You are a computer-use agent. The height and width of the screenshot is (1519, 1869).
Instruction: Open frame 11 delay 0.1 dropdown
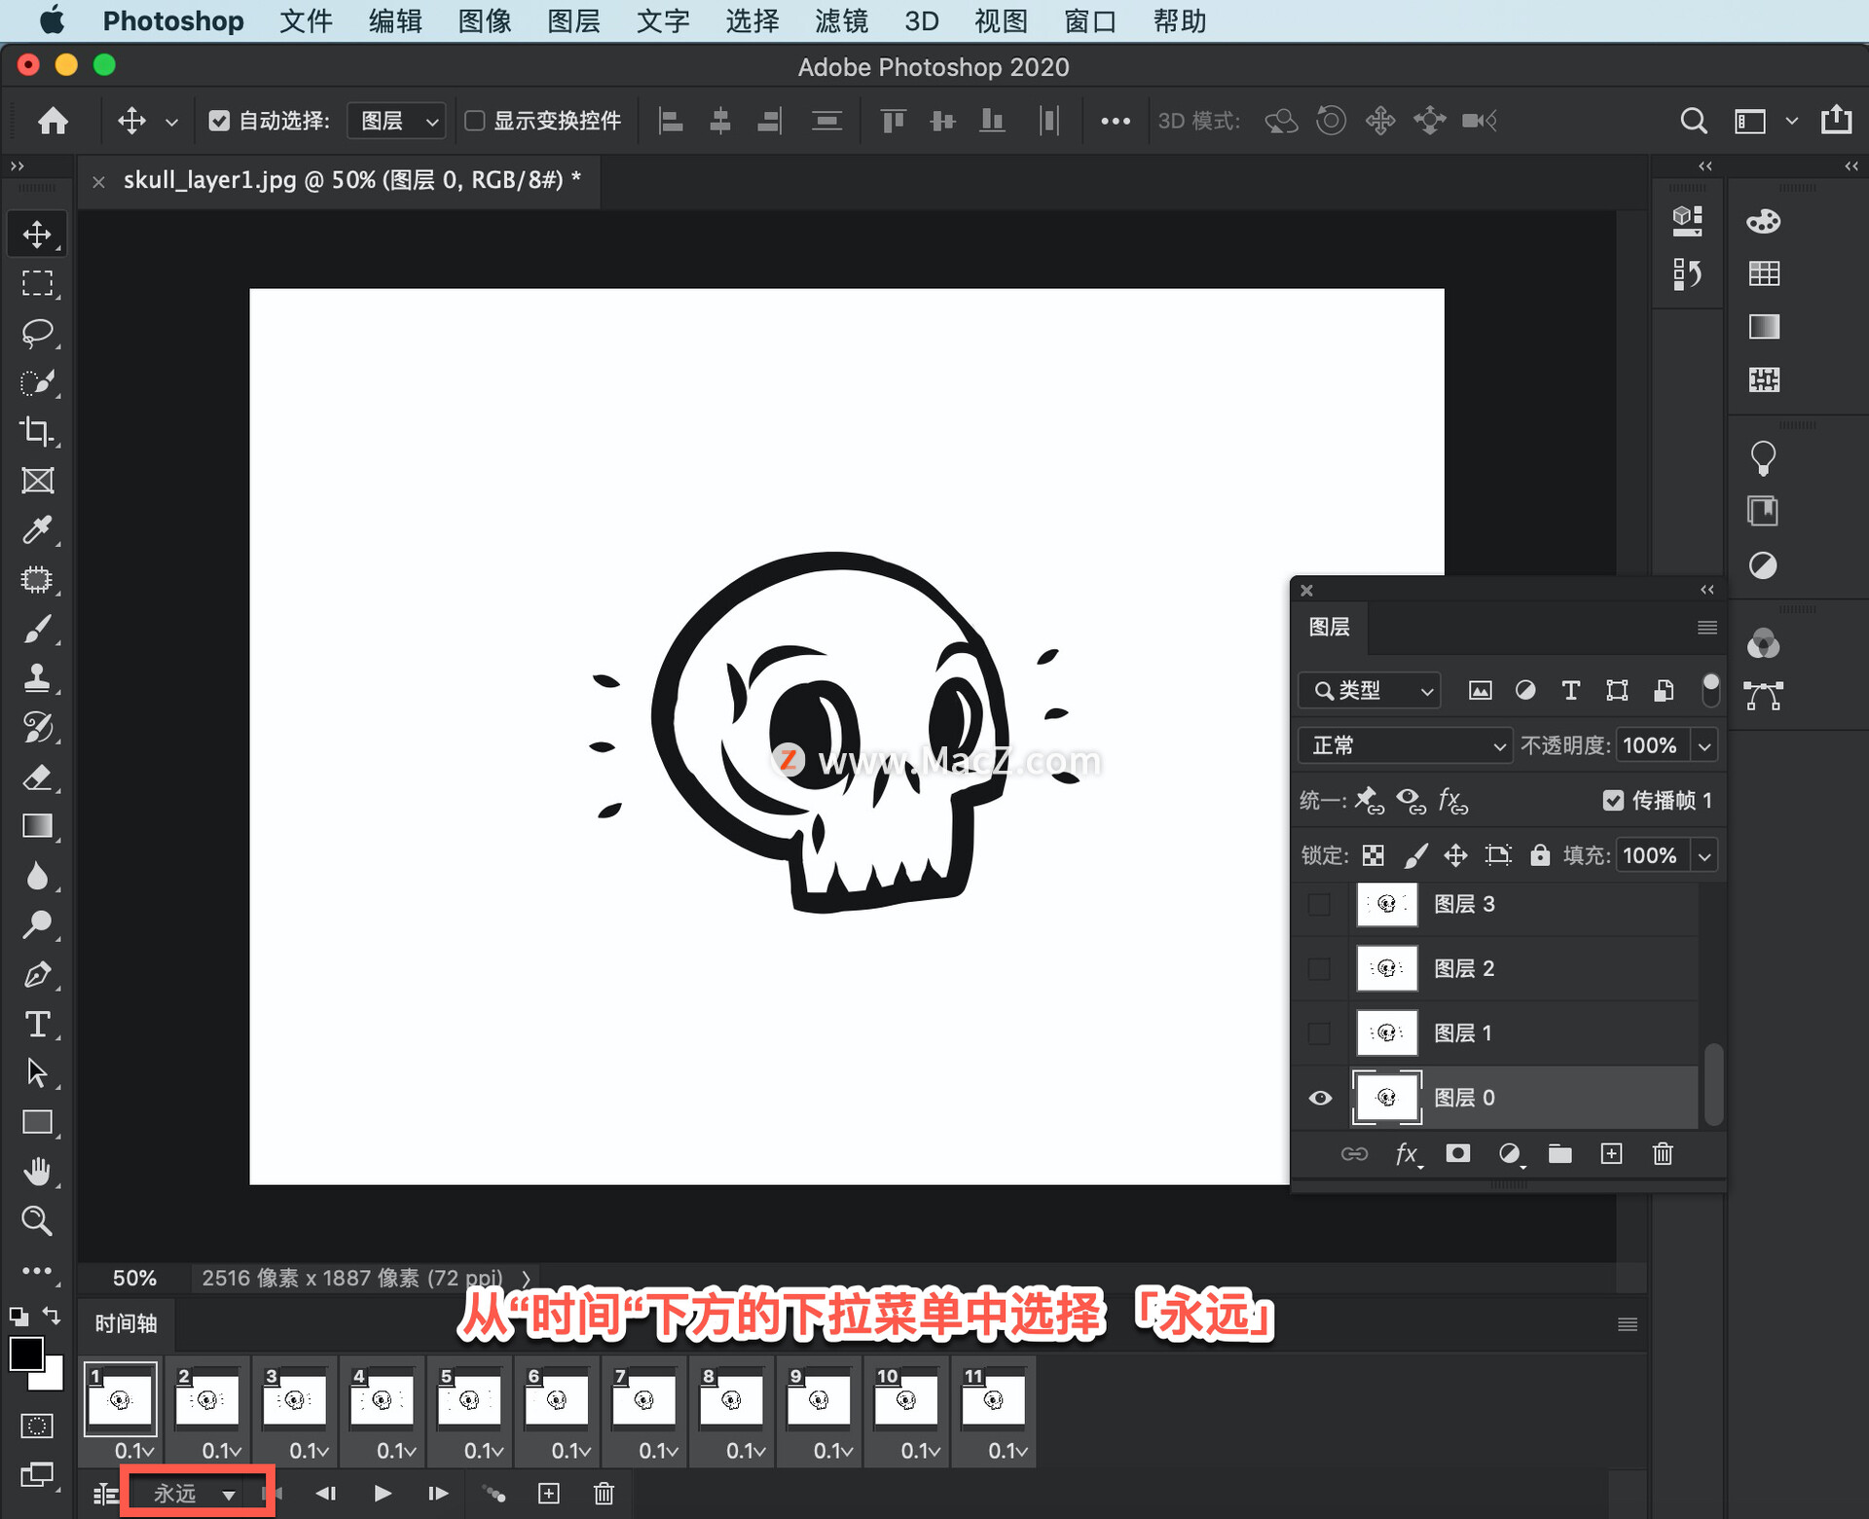pos(1008,1451)
